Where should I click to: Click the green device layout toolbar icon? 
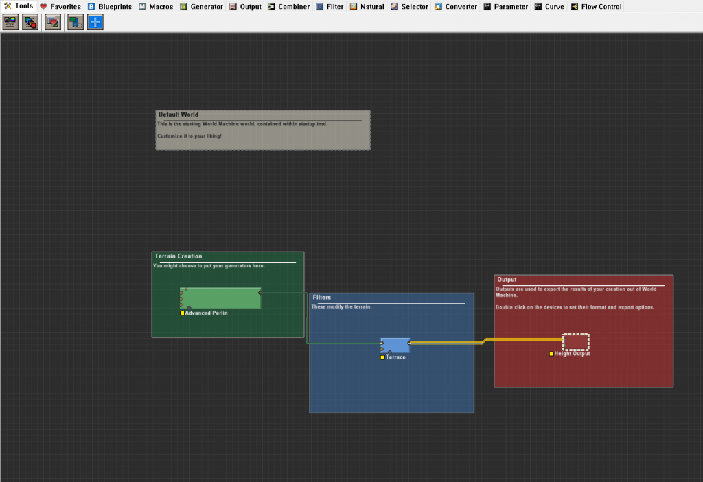74,22
